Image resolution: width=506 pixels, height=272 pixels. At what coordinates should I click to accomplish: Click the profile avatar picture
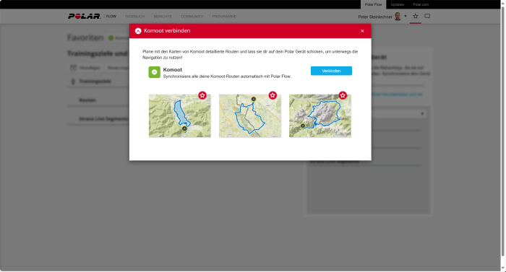point(398,17)
